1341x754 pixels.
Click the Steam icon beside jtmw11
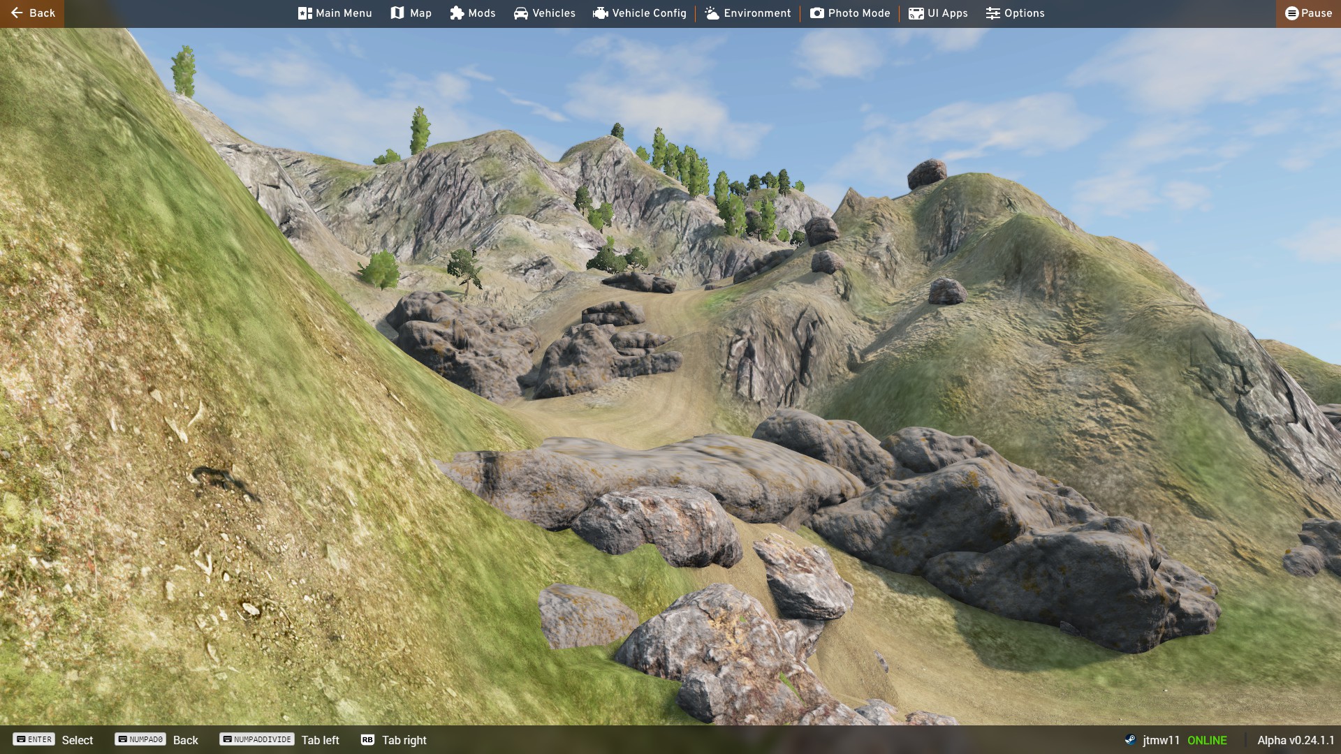coord(1130,740)
